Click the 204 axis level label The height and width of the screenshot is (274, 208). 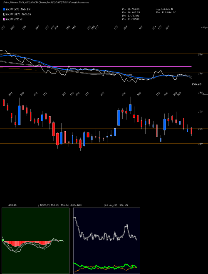click(200, 54)
